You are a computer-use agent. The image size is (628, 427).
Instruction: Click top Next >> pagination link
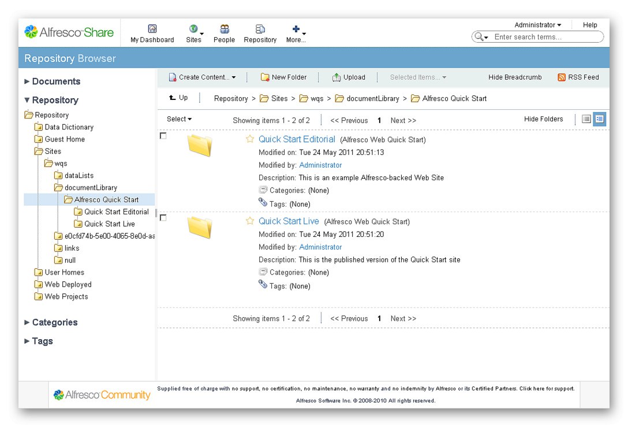(x=403, y=120)
